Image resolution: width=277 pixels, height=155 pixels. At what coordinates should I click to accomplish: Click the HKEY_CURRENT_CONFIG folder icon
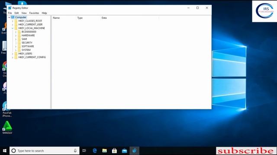click(x=16, y=57)
